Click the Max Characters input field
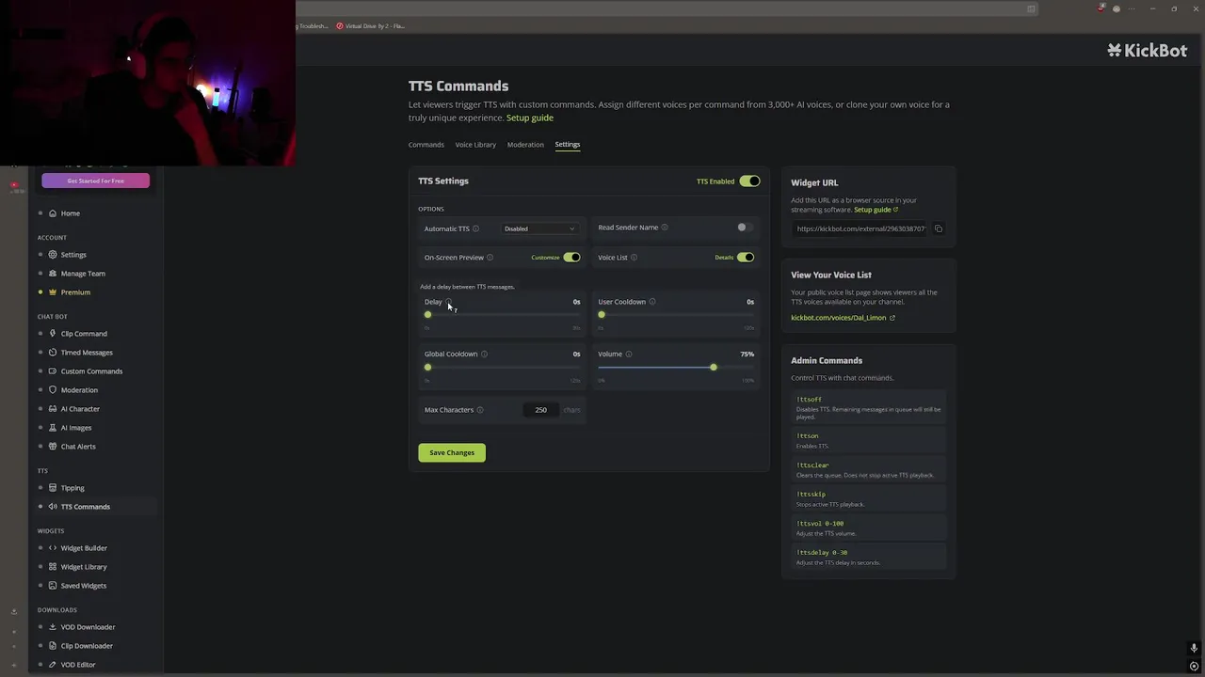The width and height of the screenshot is (1205, 677). pyautogui.click(x=541, y=410)
